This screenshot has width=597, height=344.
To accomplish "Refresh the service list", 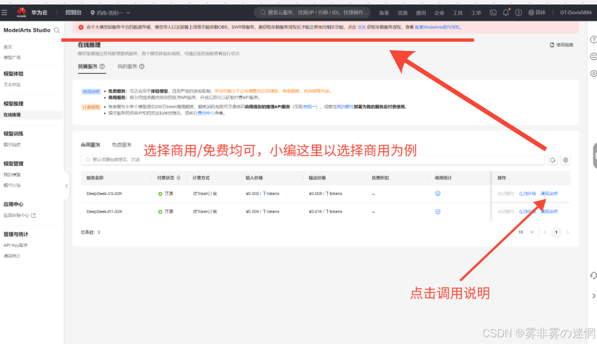I will point(552,160).
